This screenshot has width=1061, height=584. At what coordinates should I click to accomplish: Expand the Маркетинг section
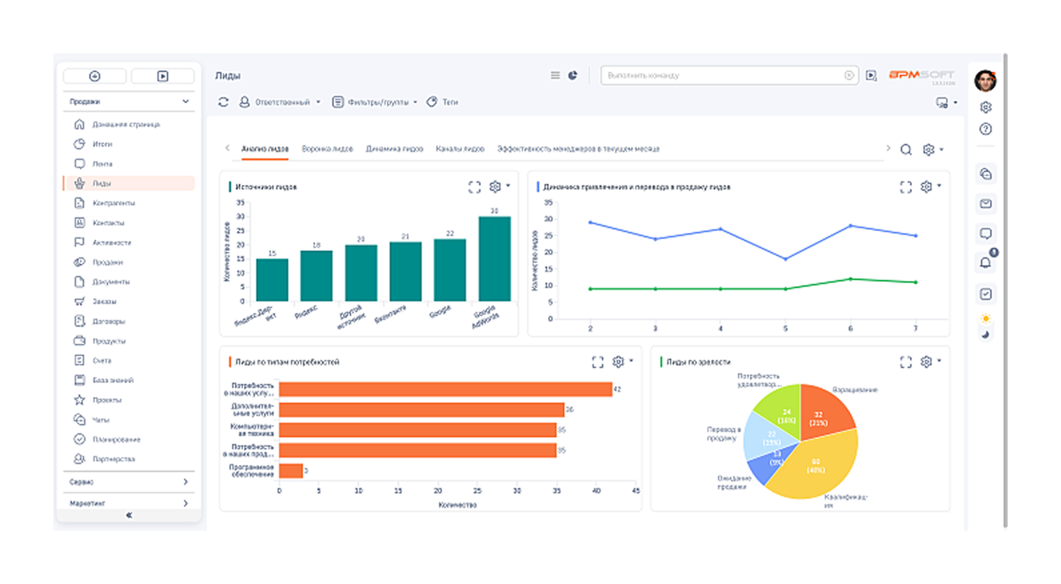click(129, 503)
